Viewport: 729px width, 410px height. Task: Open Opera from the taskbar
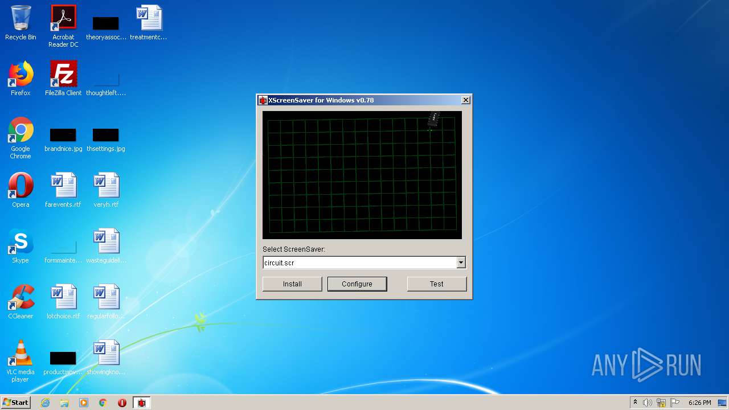point(122,403)
